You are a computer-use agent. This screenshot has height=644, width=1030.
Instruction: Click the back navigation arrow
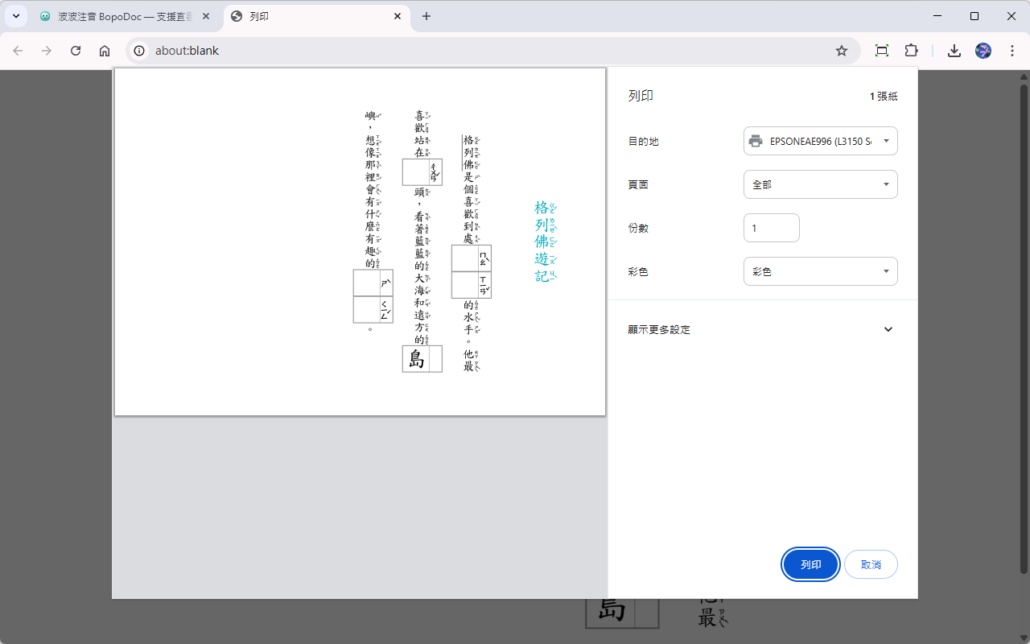click(18, 50)
